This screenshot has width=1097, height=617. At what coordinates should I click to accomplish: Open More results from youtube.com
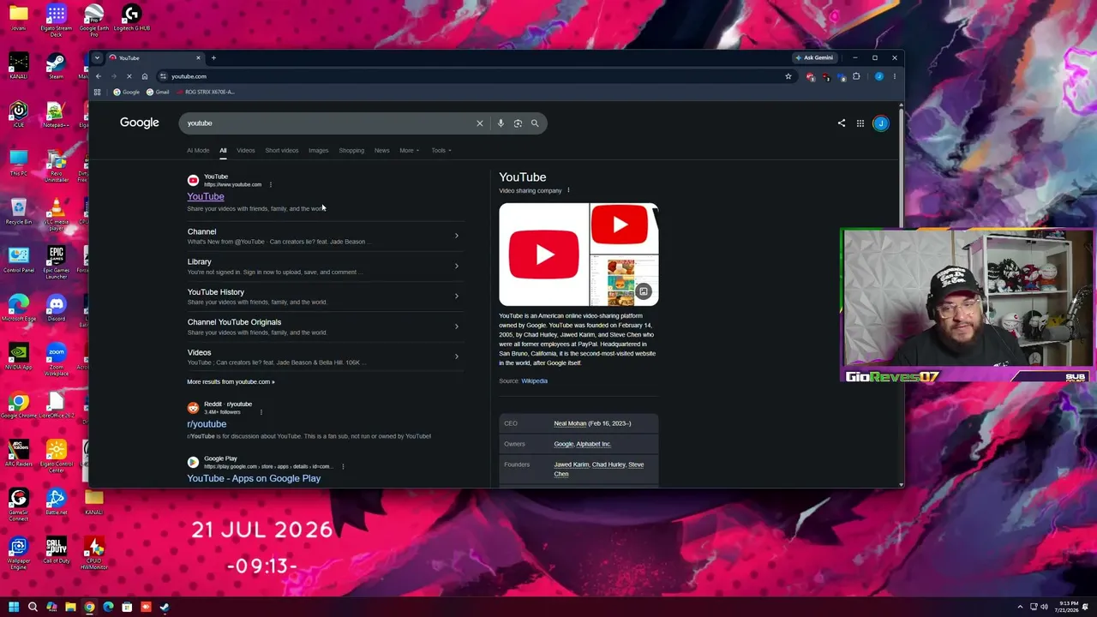231,382
